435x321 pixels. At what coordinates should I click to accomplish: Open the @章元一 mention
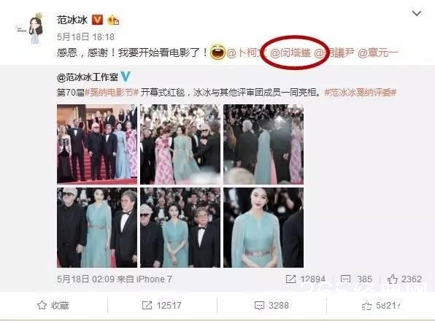coord(378,53)
